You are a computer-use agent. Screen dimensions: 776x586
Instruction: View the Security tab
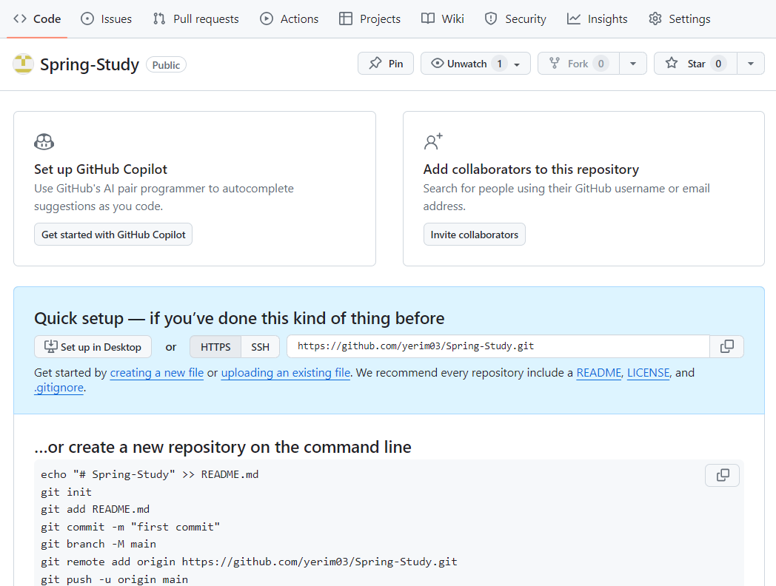coord(515,18)
